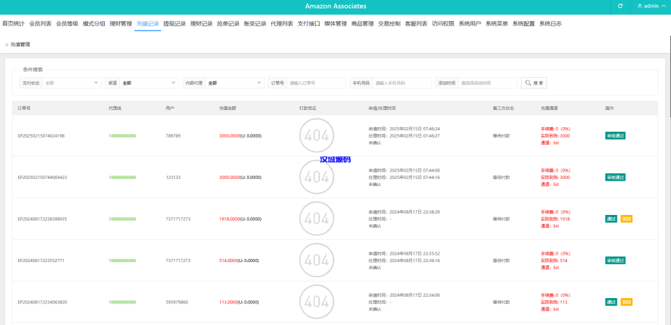Open the 404 voucher image for order EP20240817223552771
The image size is (671, 325).
click(317, 260)
